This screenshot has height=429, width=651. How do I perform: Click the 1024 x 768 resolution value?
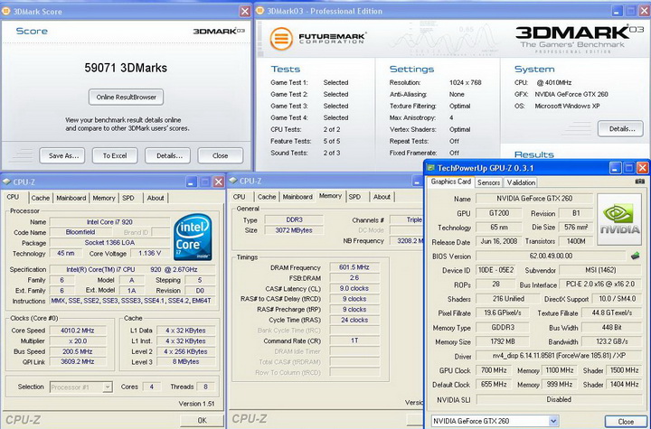click(x=465, y=82)
